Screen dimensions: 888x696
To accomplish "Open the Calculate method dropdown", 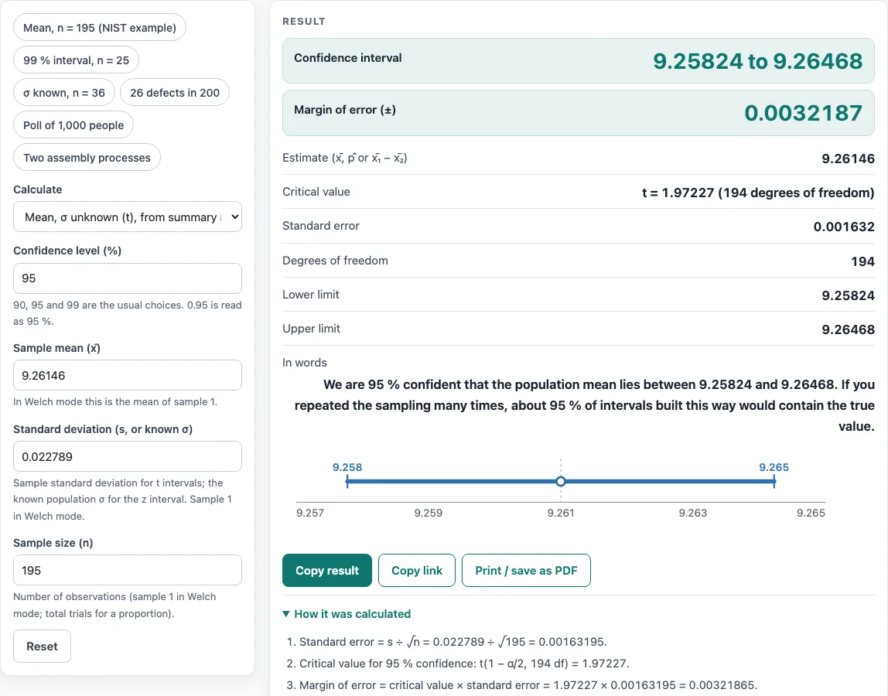I will (128, 217).
